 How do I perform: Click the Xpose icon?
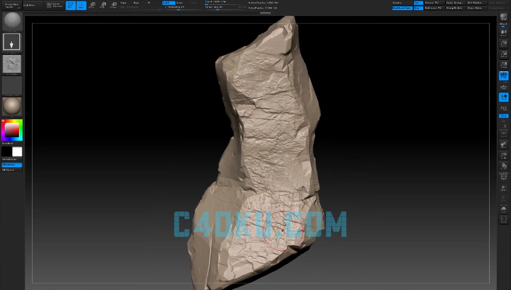tap(503, 220)
